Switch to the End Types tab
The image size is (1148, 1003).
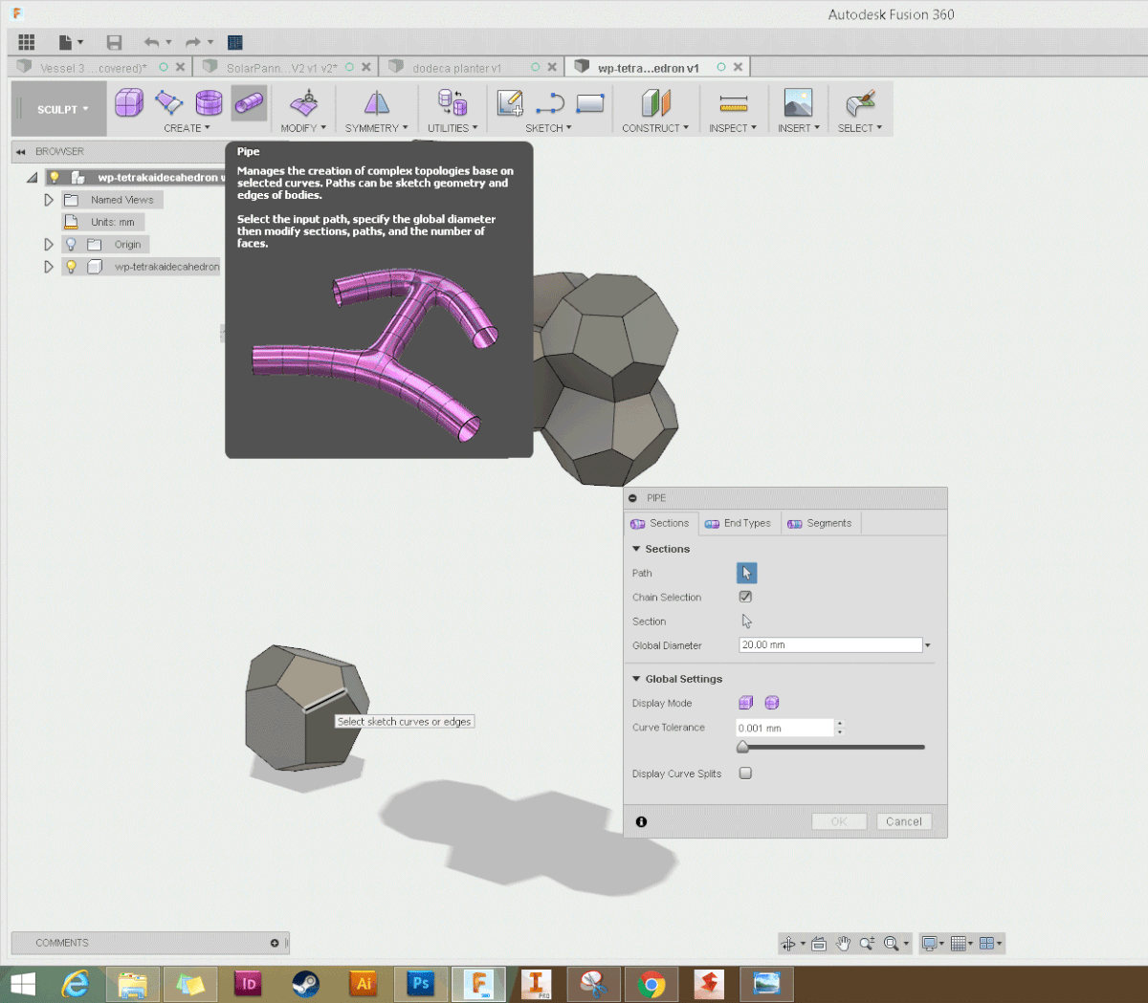pyautogui.click(x=739, y=523)
